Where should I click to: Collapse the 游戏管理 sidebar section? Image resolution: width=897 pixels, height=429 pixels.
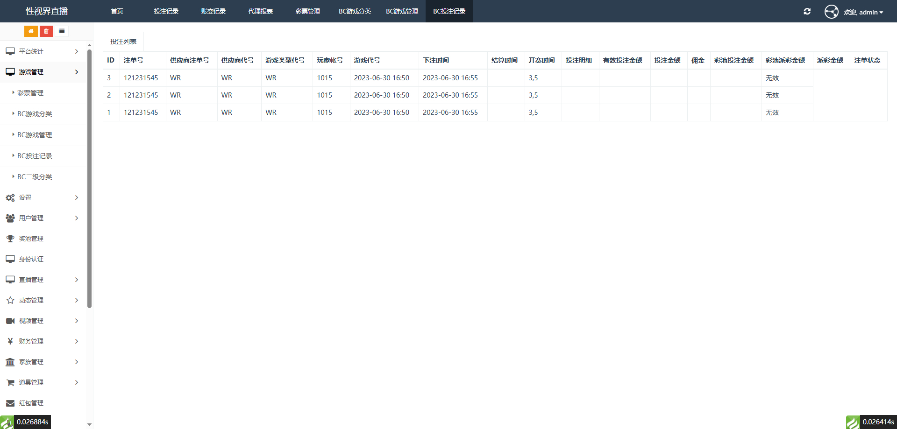click(43, 72)
